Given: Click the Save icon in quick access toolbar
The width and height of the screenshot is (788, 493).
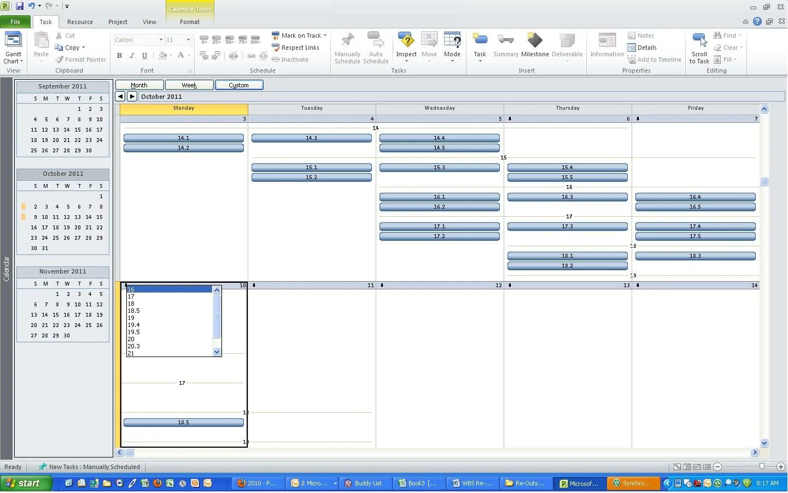Looking at the screenshot, I should tap(19, 6).
